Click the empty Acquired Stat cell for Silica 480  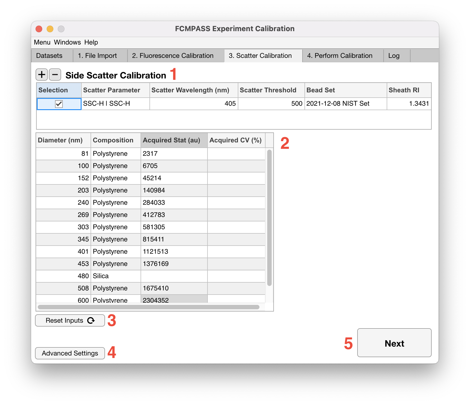pos(174,276)
